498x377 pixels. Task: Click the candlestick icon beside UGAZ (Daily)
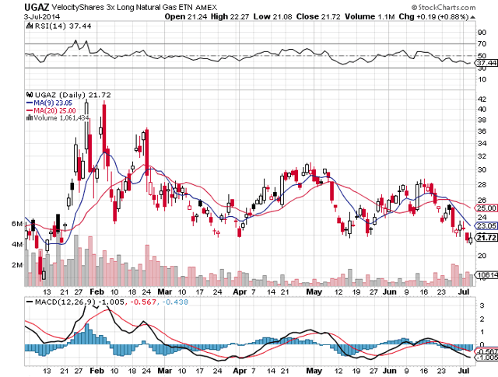tap(30, 95)
